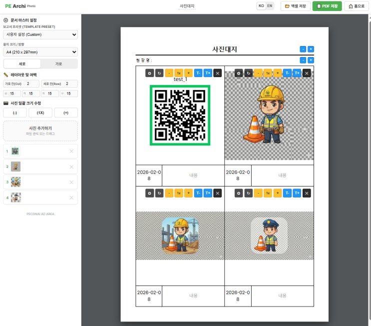Rotate the hard-hat worker photo
371x326 pixels.
coord(249,73)
